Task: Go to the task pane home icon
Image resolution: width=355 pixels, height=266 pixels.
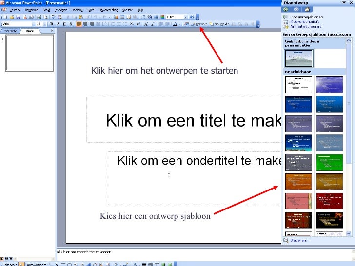Action: click(x=307, y=9)
